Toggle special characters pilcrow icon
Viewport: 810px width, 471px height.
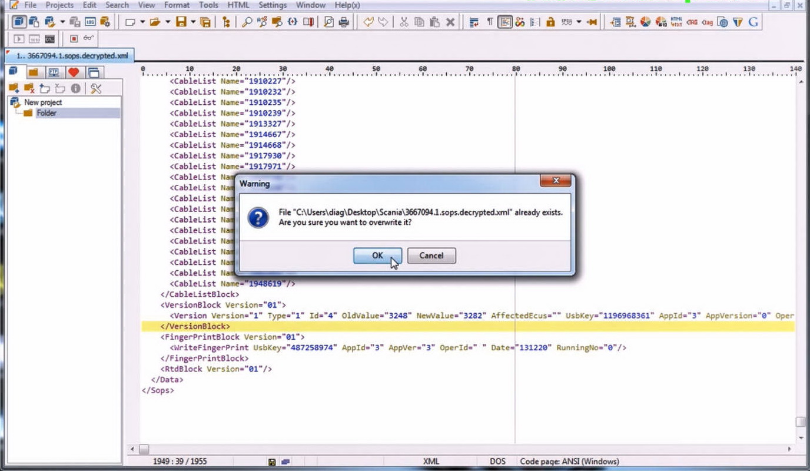click(490, 22)
